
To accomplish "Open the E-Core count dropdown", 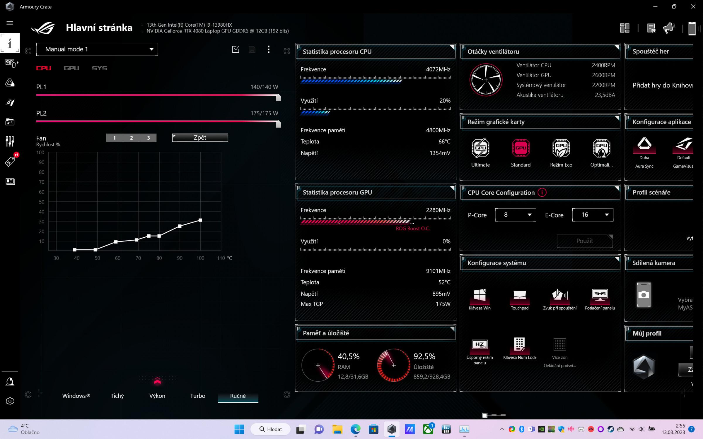I will point(593,215).
